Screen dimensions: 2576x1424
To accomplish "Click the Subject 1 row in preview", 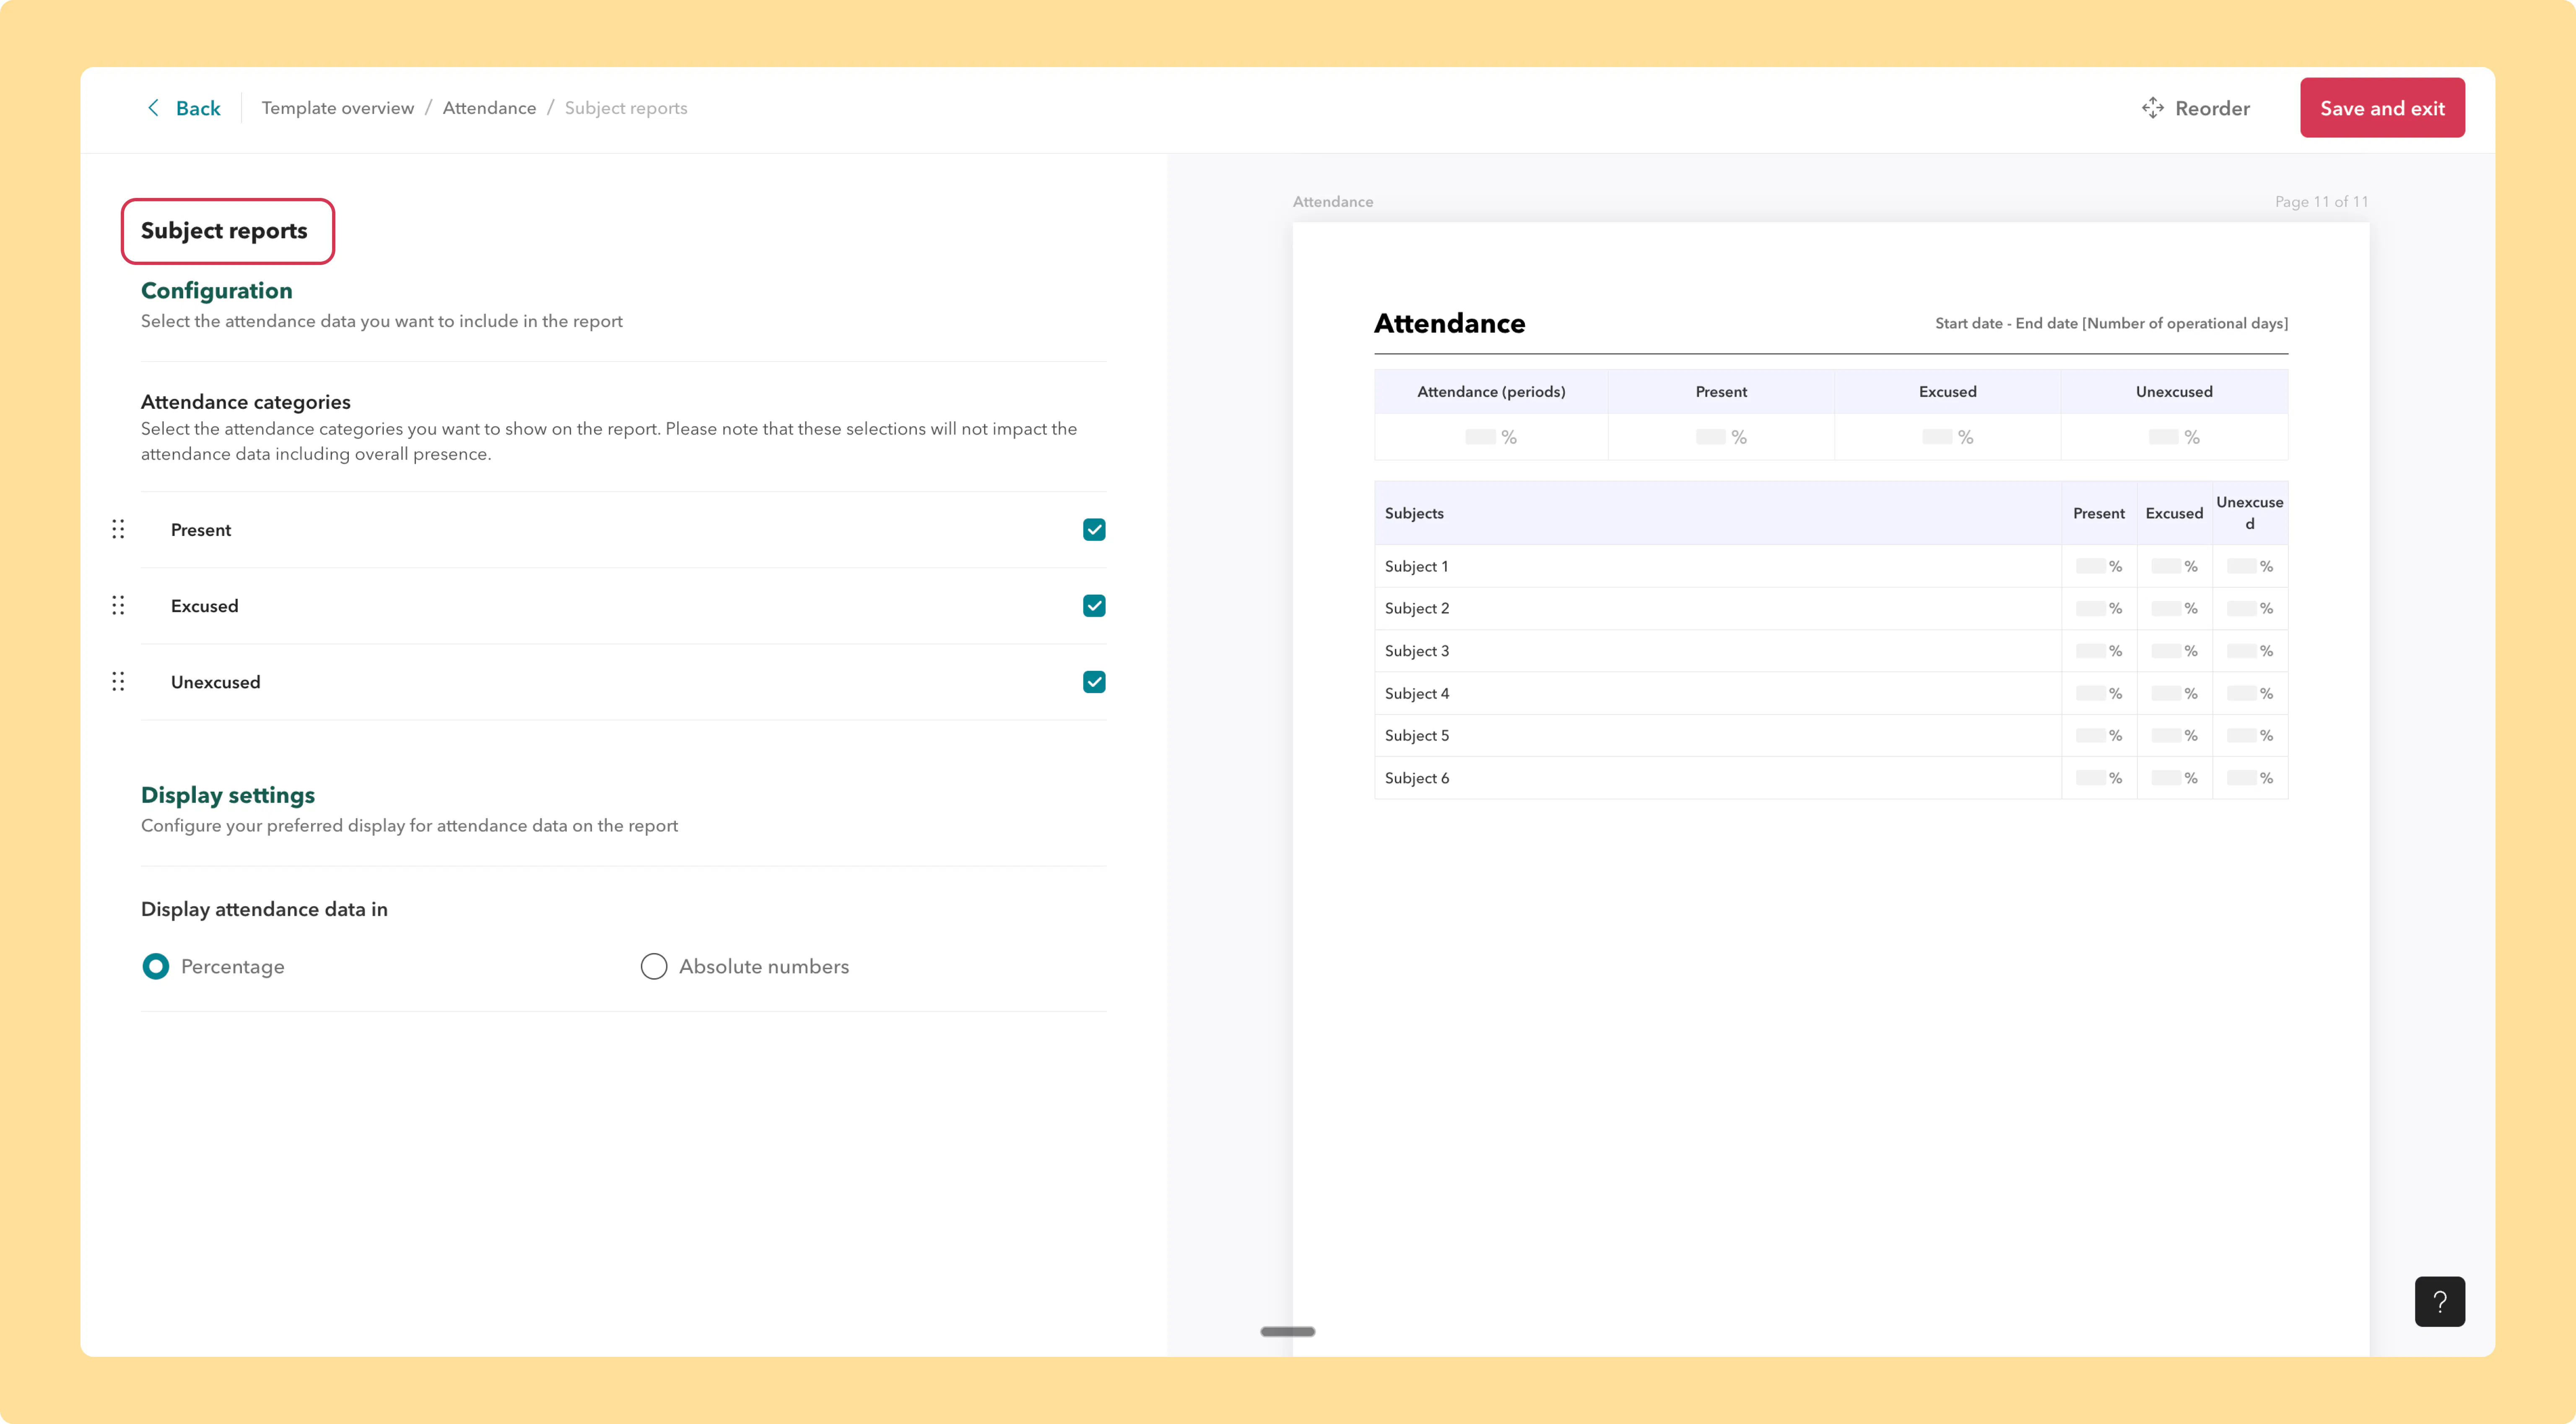I will pyautogui.click(x=1831, y=566).
